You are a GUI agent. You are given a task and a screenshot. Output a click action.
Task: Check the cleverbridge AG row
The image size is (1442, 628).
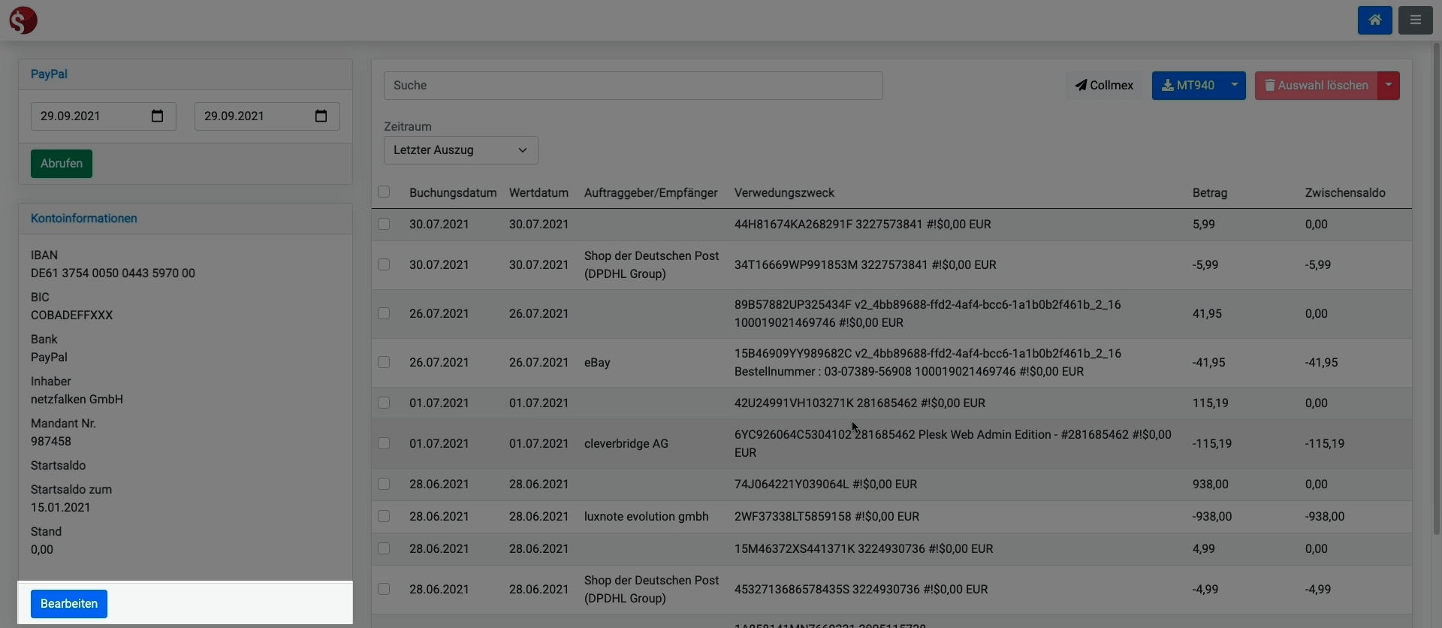click(384, 443)
